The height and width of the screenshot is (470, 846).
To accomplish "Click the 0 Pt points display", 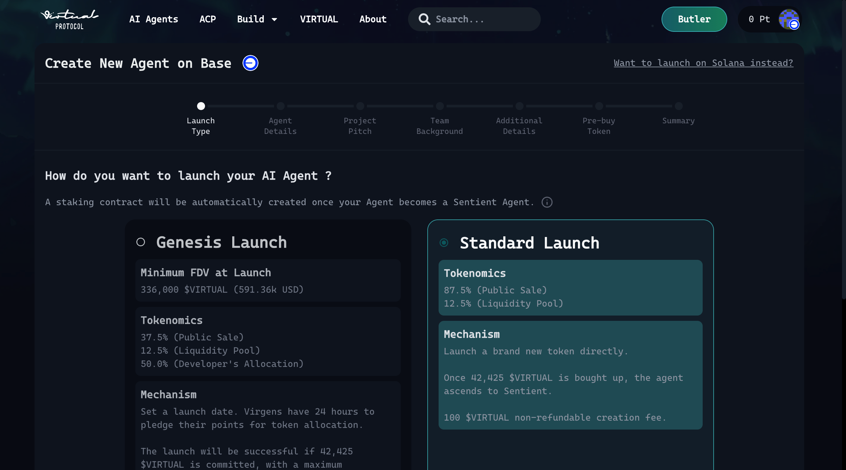I will (759, 19).
